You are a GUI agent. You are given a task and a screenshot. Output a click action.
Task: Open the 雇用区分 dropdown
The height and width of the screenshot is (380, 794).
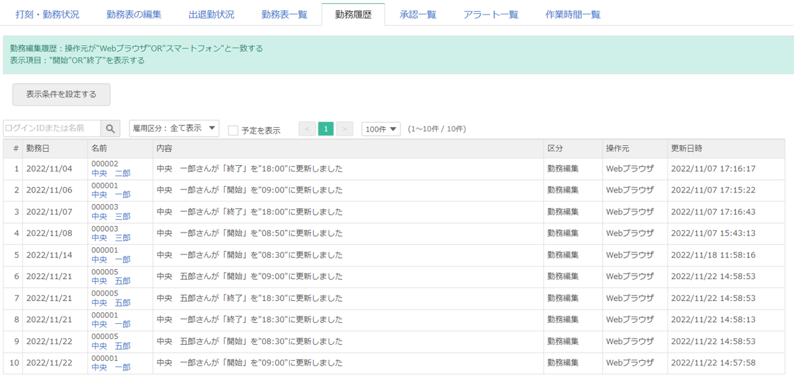coord(174,128)
